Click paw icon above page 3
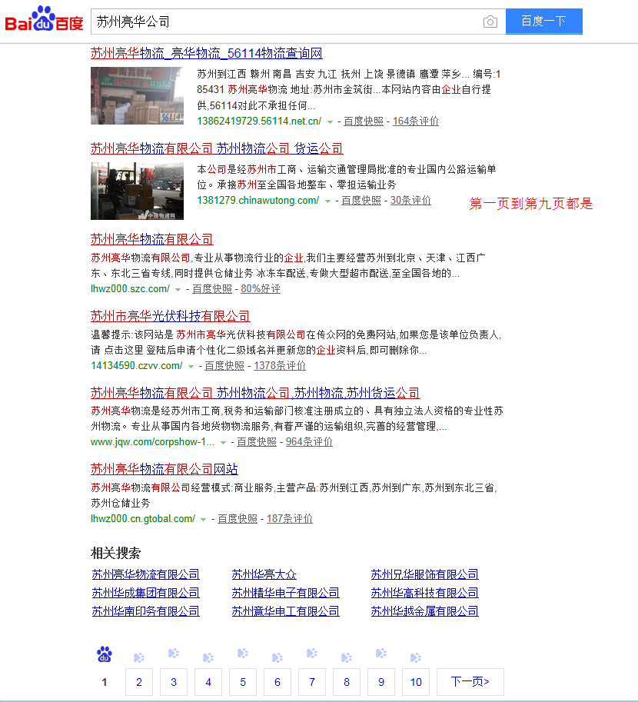638x702 pixels. click(x=174, y=654)
